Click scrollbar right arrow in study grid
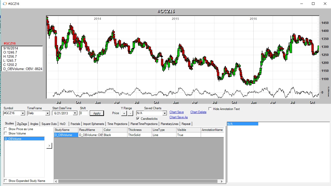The height and width of the screenshot is (186, 331). click(x=221, y=182)
